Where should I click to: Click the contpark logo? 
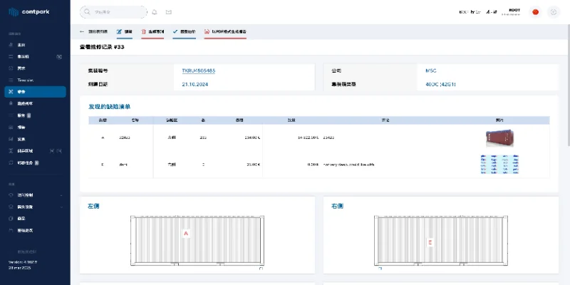tap(28, 12)
